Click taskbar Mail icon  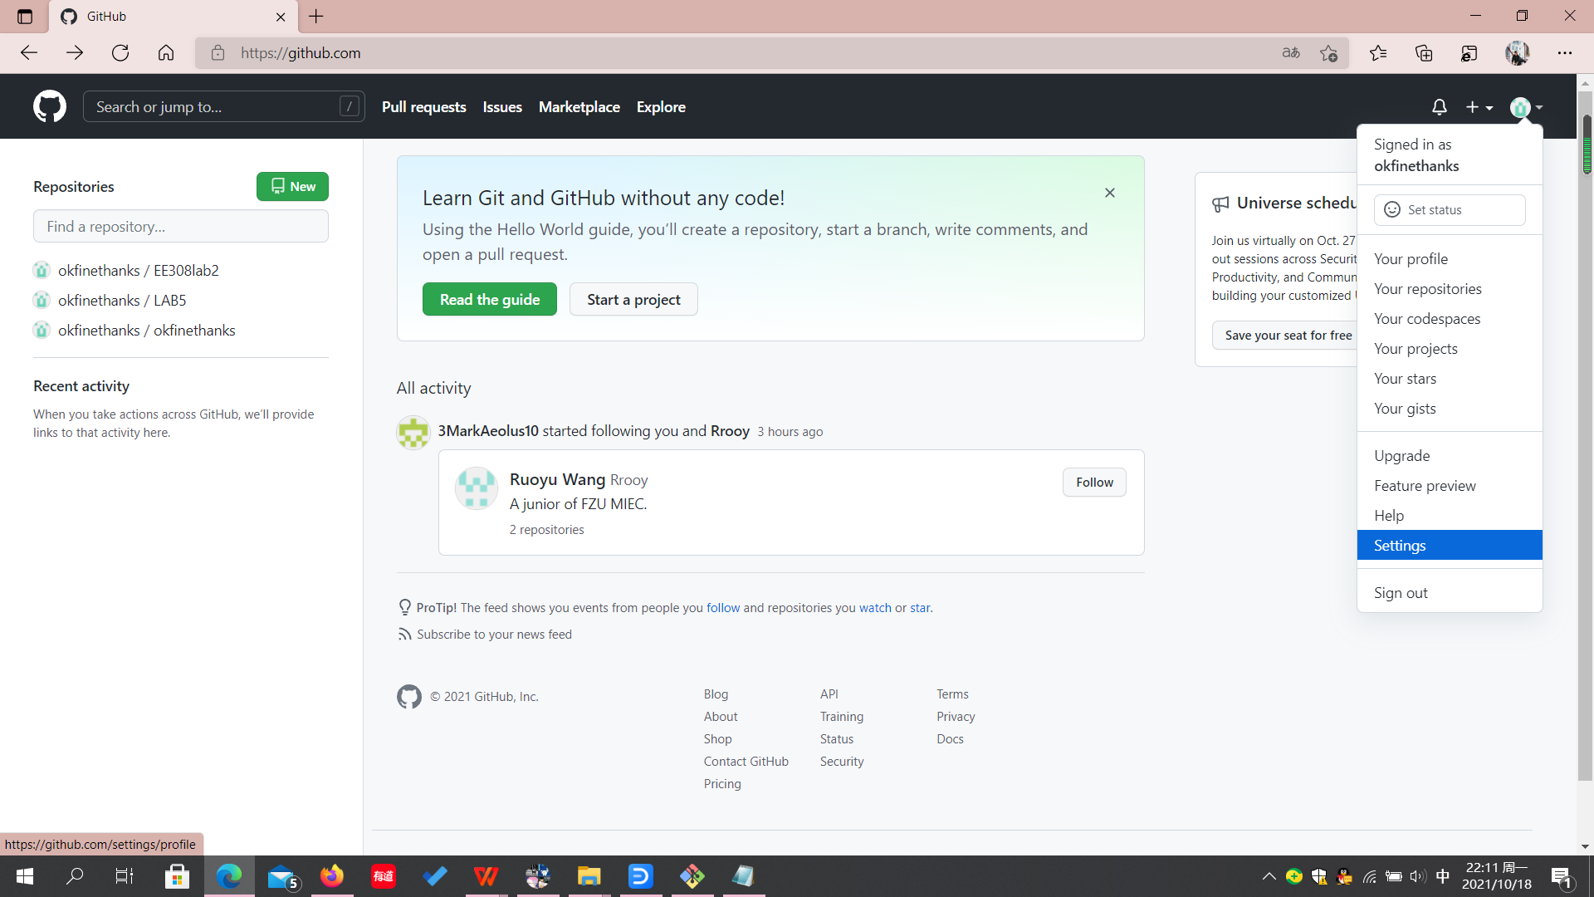(282, 876)
